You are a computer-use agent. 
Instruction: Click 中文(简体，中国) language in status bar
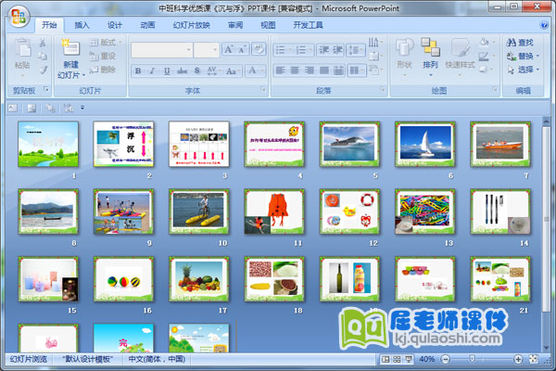(157, 359)
